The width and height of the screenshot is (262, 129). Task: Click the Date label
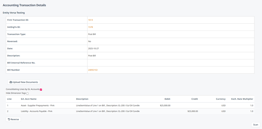[x=10, y=49]
